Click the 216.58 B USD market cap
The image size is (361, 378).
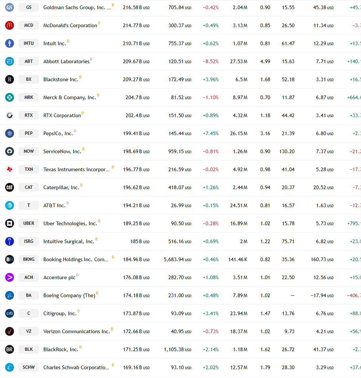[x=136, y=7]
